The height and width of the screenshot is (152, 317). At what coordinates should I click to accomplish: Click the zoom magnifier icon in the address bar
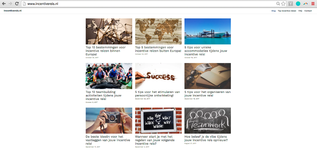(278, 3)
